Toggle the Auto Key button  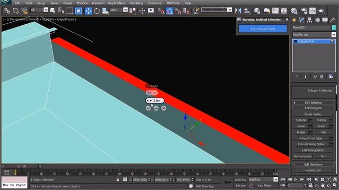coord(240,179)
